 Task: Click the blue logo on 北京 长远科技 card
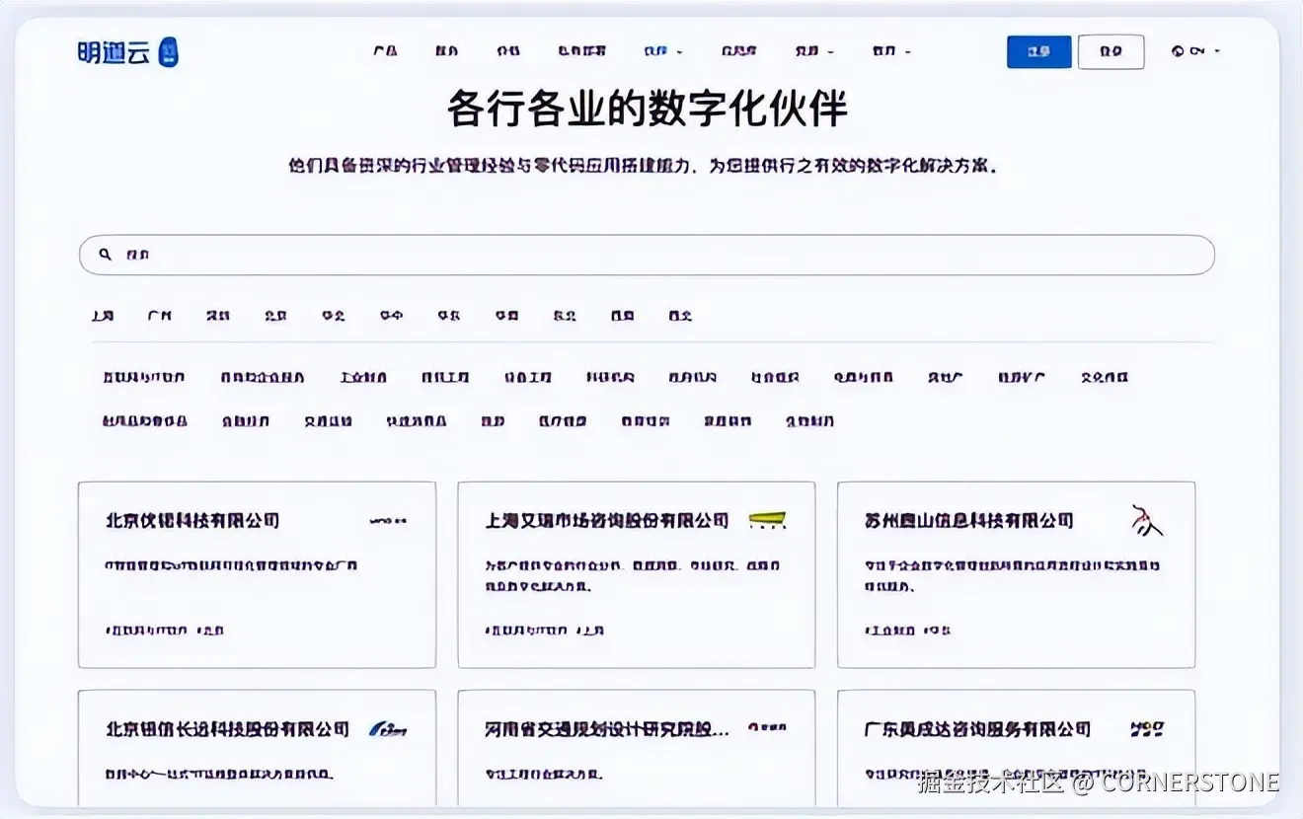(388, 729)
